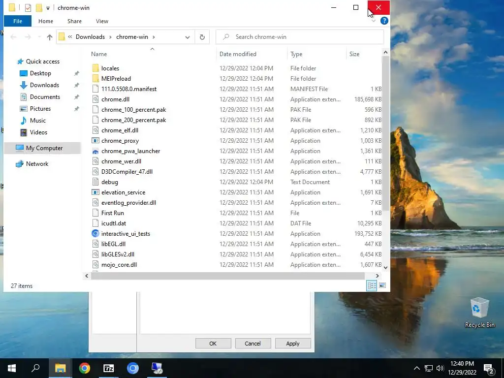Switch to large thumbnails view icon
The image size is (504, 378).
[x=382, y=285]
